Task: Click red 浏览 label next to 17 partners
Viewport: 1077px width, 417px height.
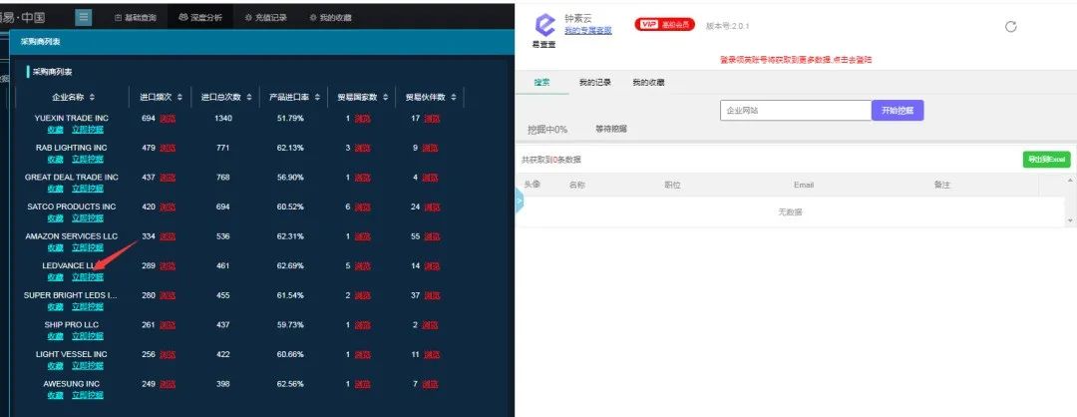Action: pos(432,118)
